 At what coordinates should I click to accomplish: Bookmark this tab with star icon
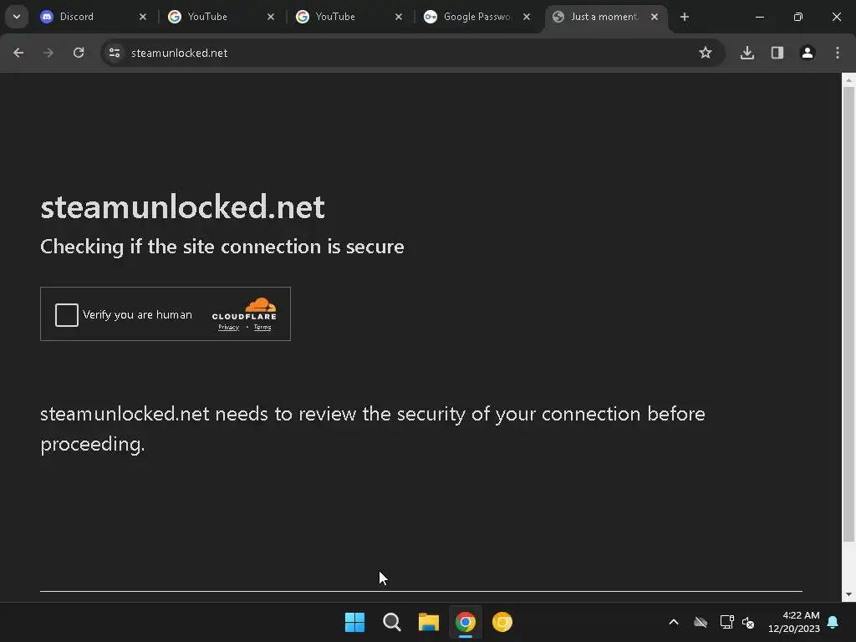706,53
